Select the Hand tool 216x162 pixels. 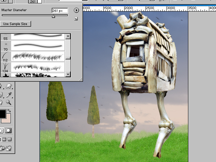coord(1,102)
